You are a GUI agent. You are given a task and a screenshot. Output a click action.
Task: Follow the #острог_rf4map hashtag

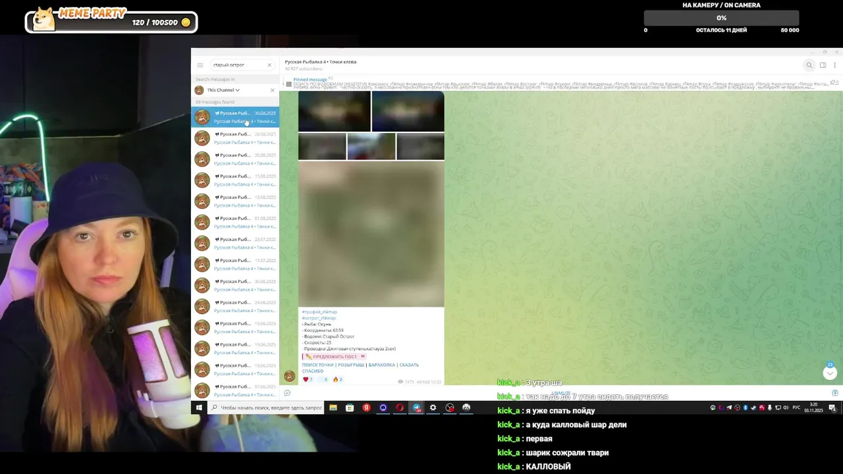tap(319, 318)
